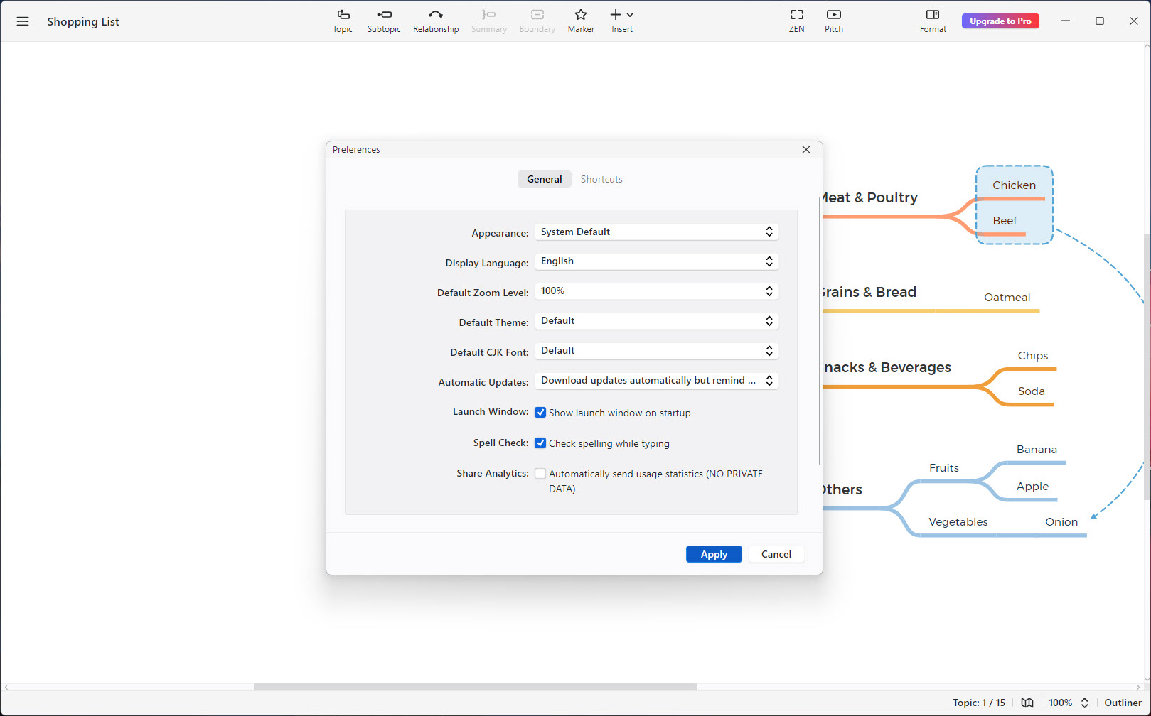The width and height of the screenshot is (1151, 716).
Task: Select the Others topic
Action: 842,489
